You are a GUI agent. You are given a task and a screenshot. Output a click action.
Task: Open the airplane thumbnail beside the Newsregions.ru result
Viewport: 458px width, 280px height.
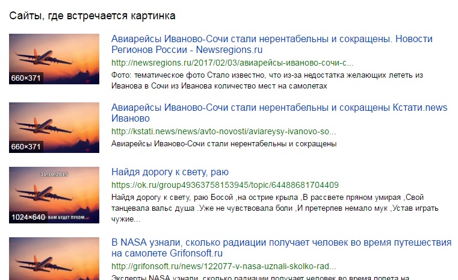point(54,59)
